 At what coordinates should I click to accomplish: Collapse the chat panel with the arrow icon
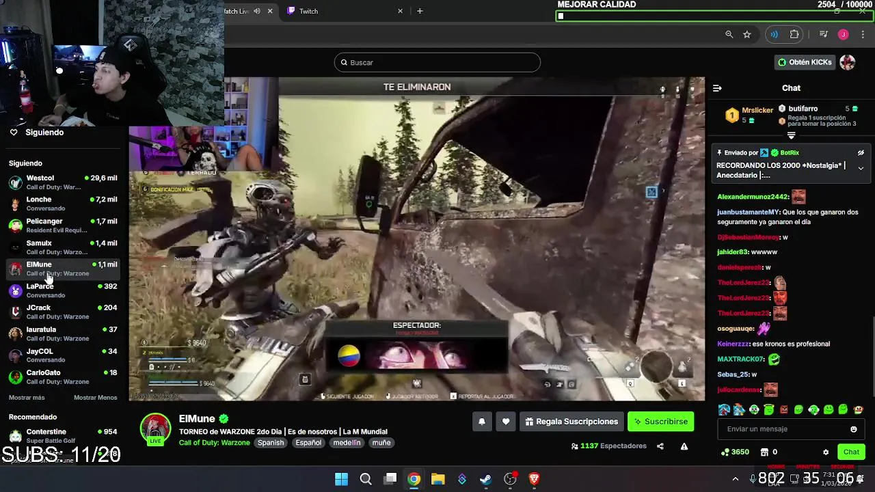coord(717,88)
